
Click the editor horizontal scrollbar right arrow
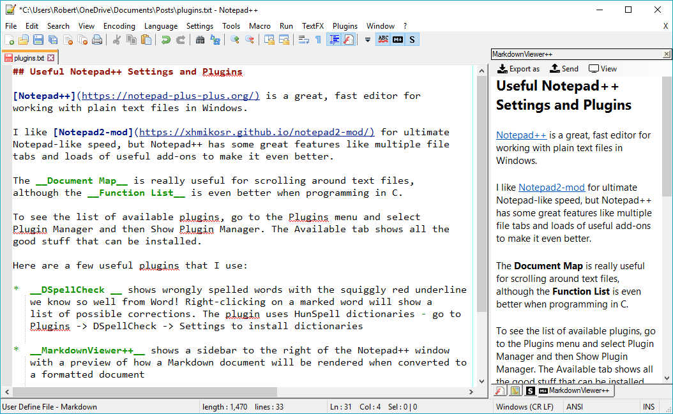coord(471,392)
